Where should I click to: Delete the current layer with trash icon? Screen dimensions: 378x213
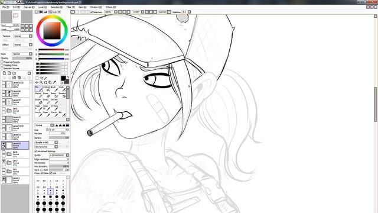pos(19,78)
